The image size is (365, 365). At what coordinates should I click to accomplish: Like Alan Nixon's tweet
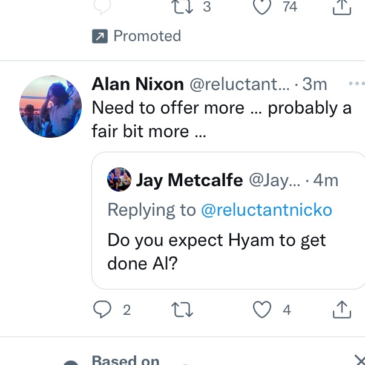tap(262, 309)
